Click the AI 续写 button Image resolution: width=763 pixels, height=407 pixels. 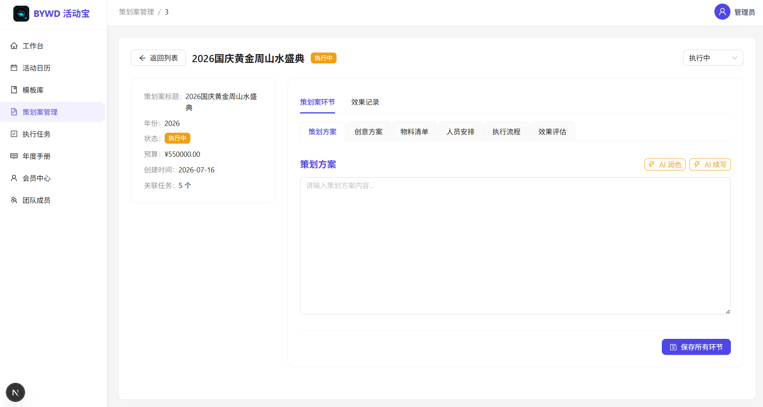coord(710,164)
